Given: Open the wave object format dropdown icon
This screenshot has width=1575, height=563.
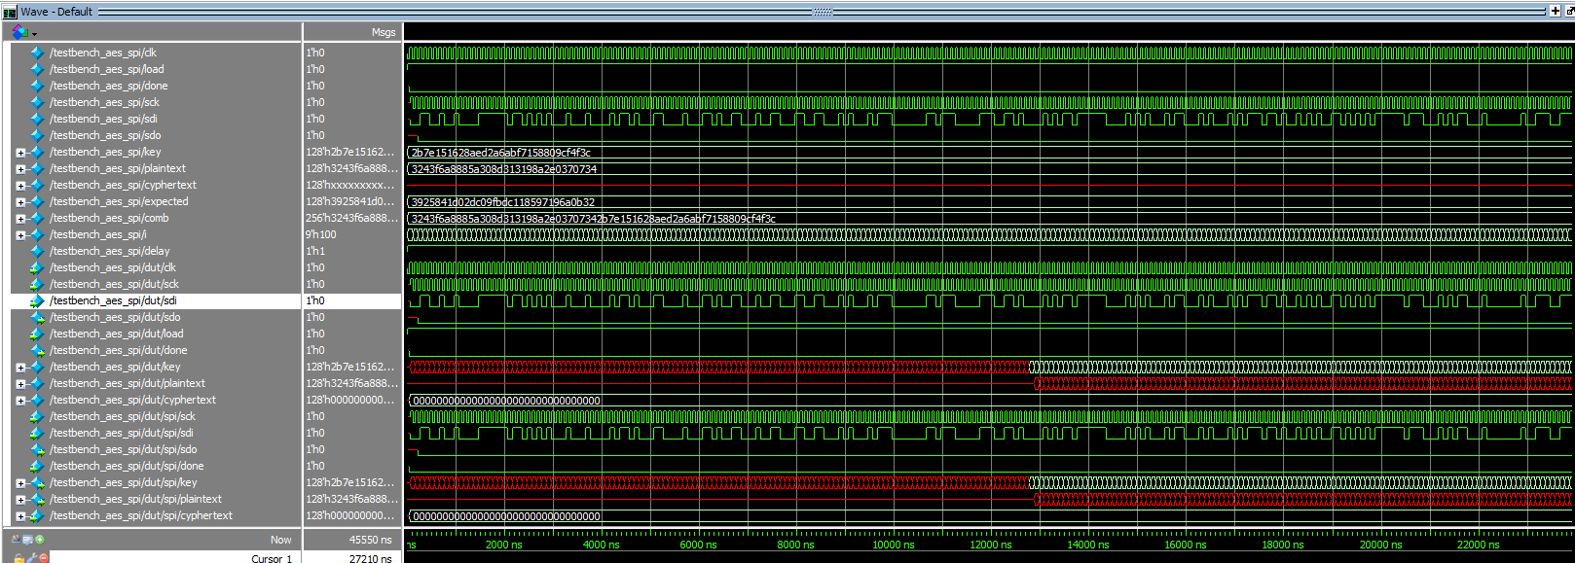Looking at the screenshot, I should 22,32.
